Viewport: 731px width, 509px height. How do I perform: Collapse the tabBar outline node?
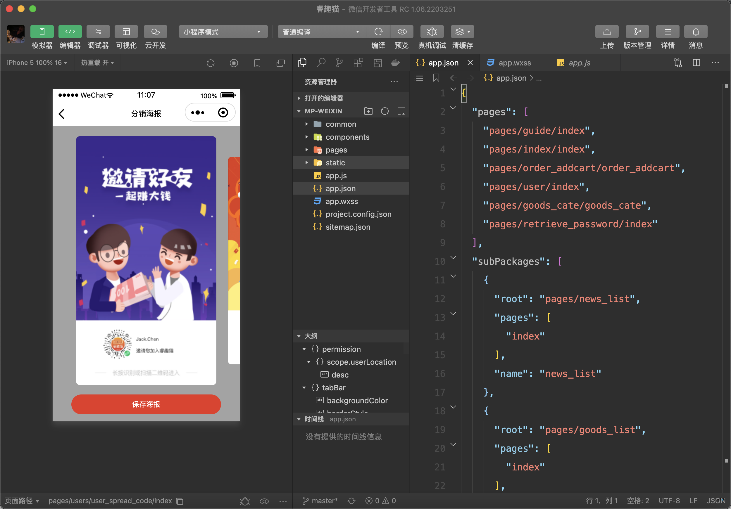coord(304,388)
